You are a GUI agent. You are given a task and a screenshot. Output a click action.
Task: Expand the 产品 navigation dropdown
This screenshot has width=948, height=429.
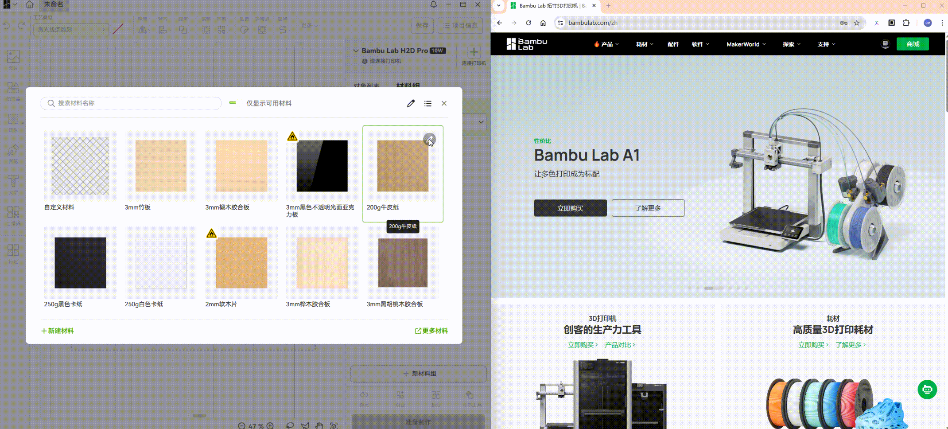[606, 44]
